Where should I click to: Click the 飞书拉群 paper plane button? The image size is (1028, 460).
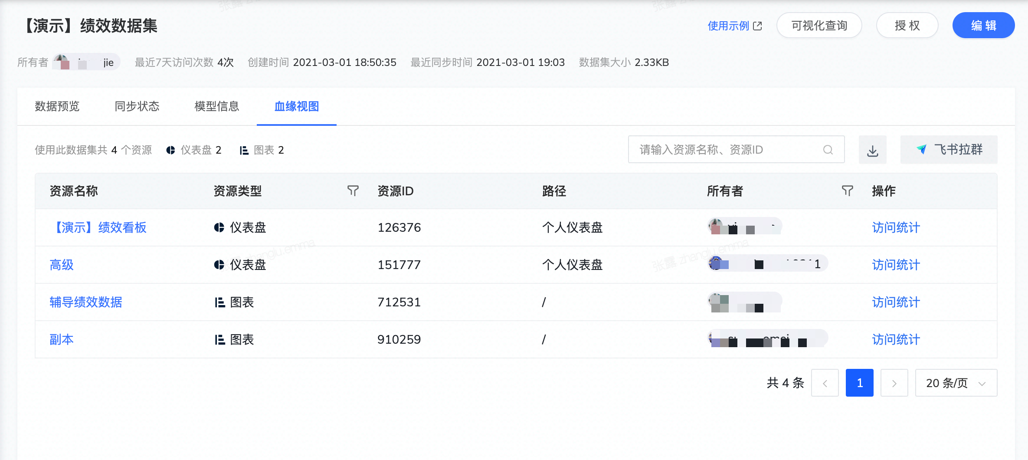(949, 150)
